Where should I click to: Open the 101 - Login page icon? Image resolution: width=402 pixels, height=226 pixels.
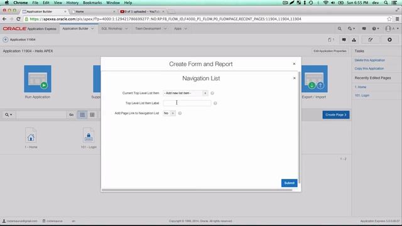[x=89, y=135]
